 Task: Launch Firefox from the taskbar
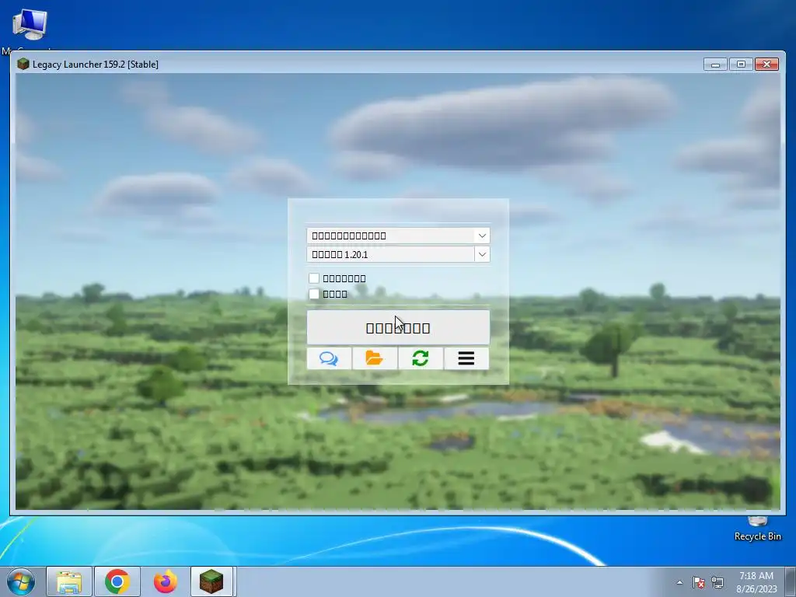point(165,581)
